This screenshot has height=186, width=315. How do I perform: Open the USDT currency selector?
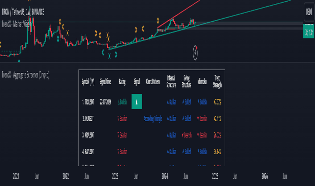click(x=309, y=12)
